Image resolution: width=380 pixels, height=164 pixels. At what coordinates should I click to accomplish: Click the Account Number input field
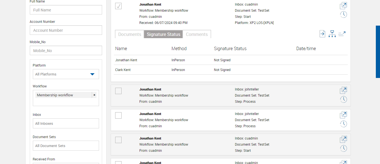pos(66,30)
